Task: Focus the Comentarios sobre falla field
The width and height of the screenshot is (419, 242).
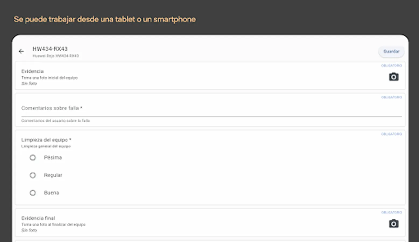Action: (x=212, y=108)
